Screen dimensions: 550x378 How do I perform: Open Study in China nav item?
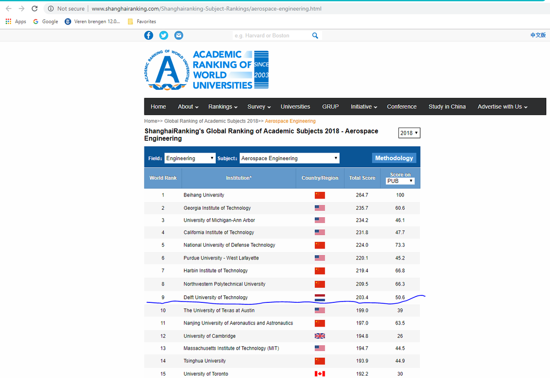[447, 107]
